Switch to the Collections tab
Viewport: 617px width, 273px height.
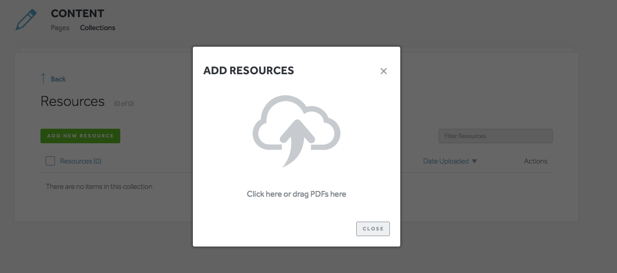tap(97, 28)
